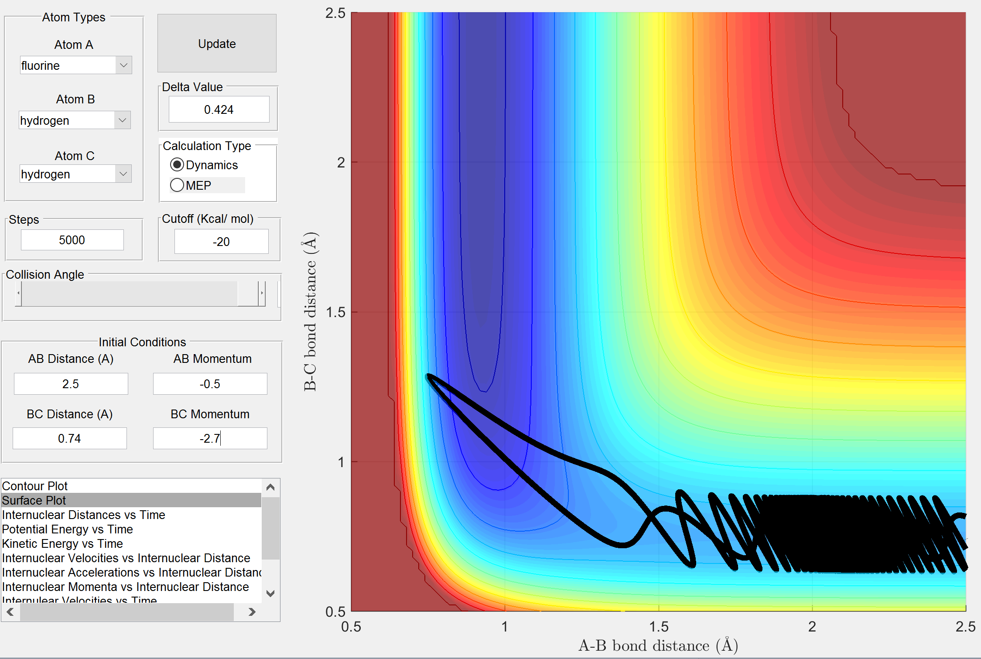Click the plot list scroll-down arrow

point(270,593)
